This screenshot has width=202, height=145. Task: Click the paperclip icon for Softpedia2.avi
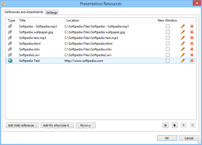tap(10, 55)
